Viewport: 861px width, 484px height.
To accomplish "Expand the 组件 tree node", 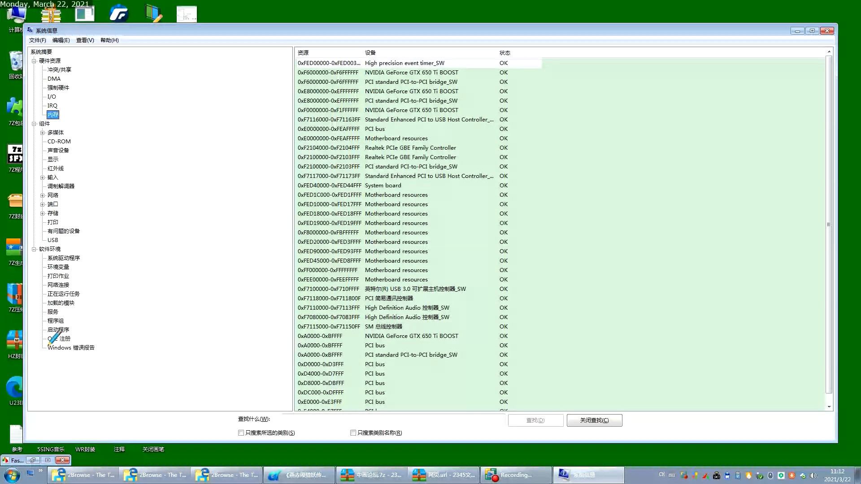I will (x=34, y=124).
